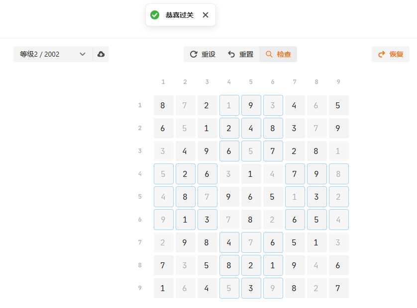Click the green checkmark success icon
Viewport: 417px width, 308px height.
(x=155, y=15)
